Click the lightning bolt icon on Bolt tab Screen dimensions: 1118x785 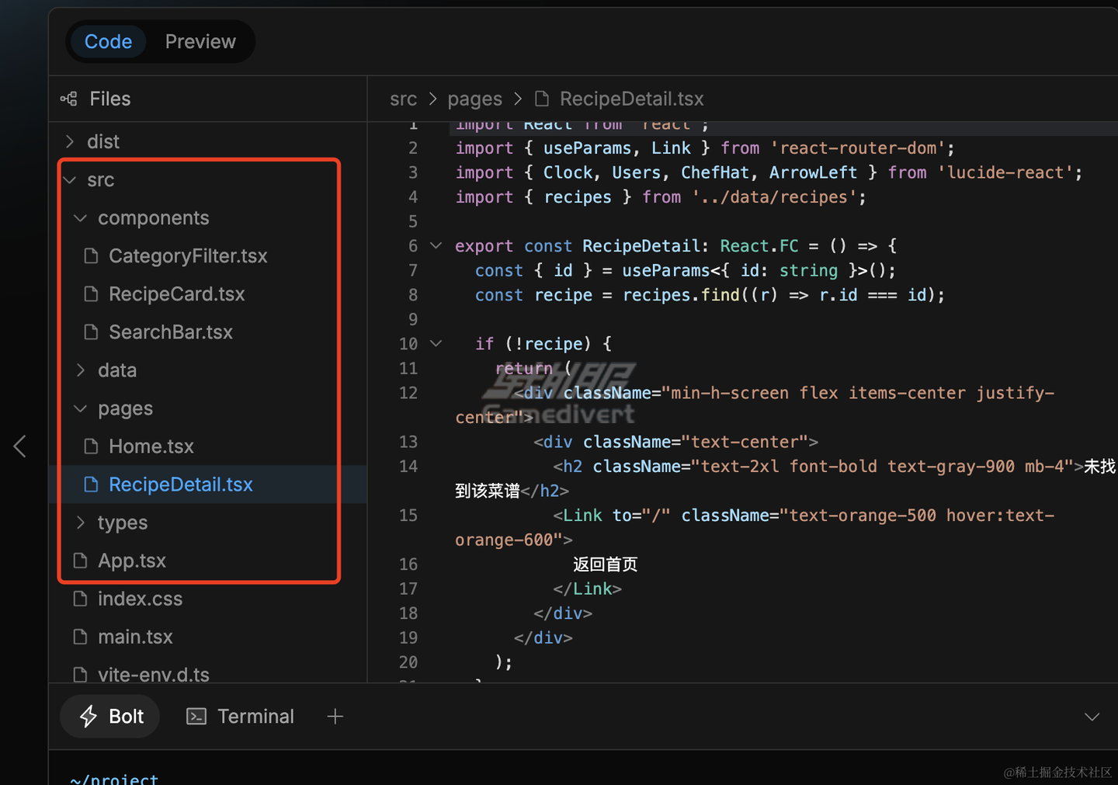point(89,716)
